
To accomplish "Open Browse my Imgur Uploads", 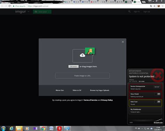I will pos(100,90).
